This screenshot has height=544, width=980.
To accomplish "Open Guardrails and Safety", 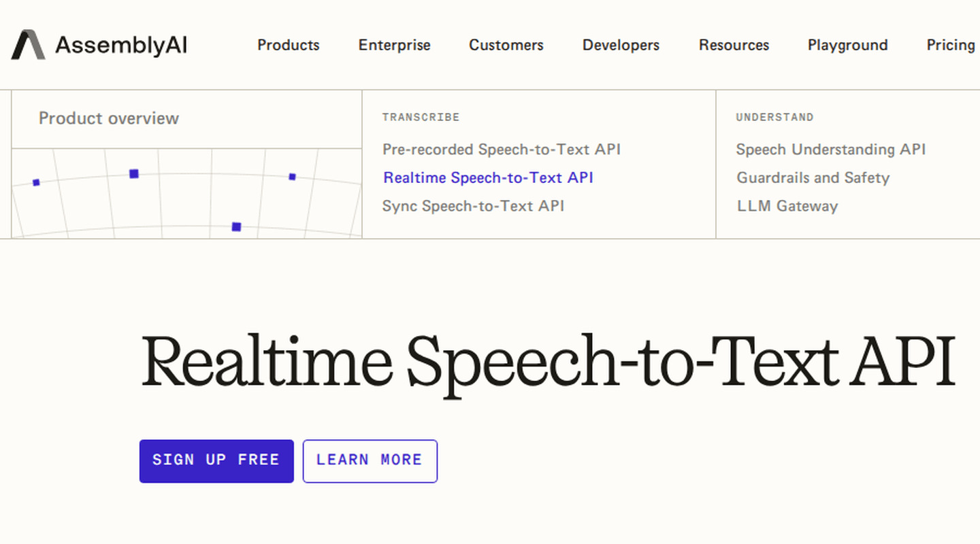I will tap(813, 178).
